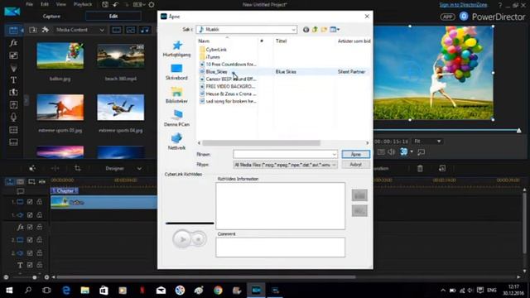Click the undock preview window icon
The height and width of the screenshot is (298, 530).
pos(422,152)
